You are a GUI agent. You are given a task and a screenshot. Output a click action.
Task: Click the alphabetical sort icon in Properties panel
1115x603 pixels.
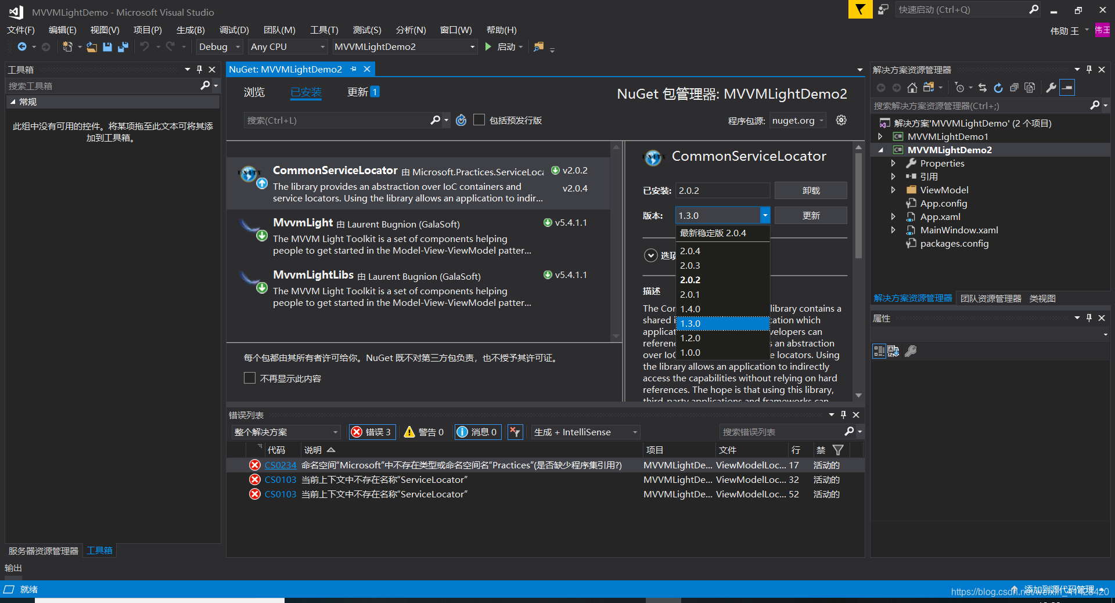click(x=894, y=351)
